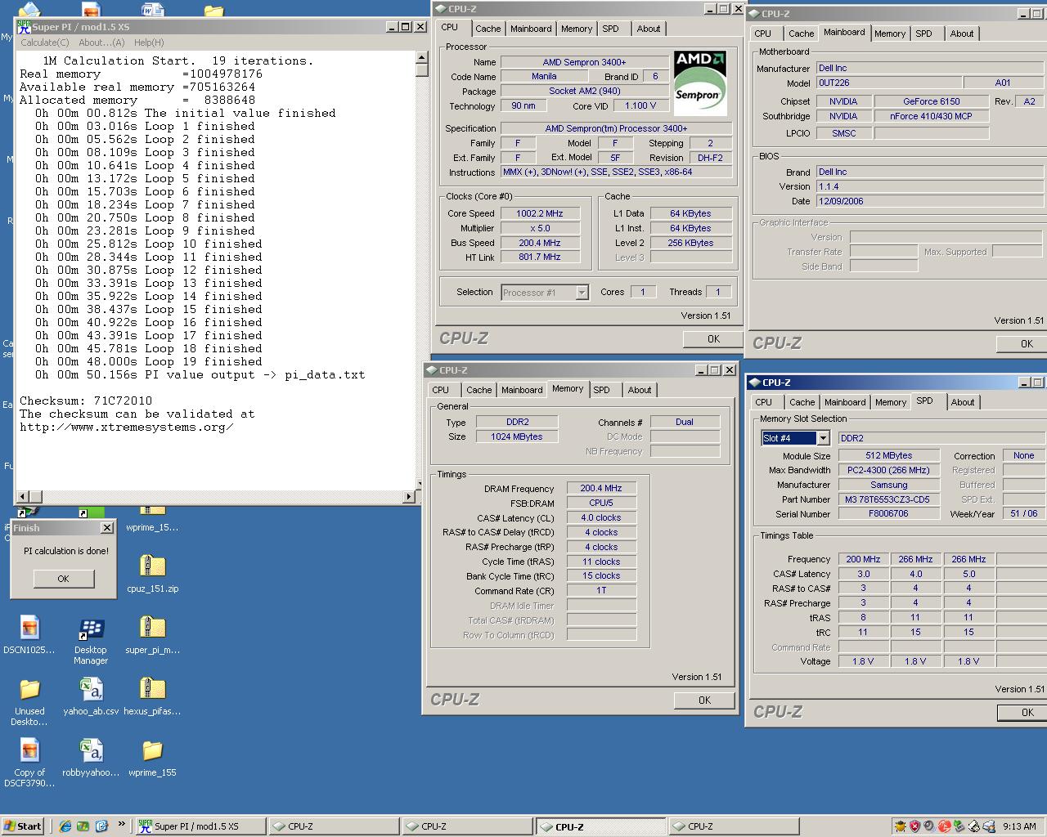Select About tab in the Memory window
The height and width of the screenshot is (837, 1047).
[640, 390]
